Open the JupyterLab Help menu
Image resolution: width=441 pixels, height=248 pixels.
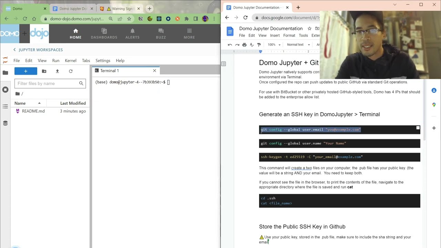(x=120, y=61)
